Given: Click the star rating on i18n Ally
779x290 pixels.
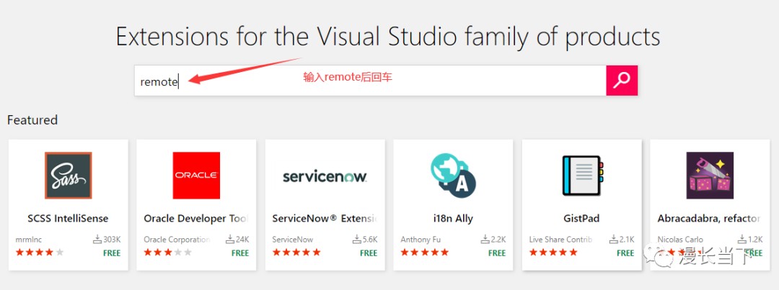Looking at the screenshot, I should click(x=424, y=253).
